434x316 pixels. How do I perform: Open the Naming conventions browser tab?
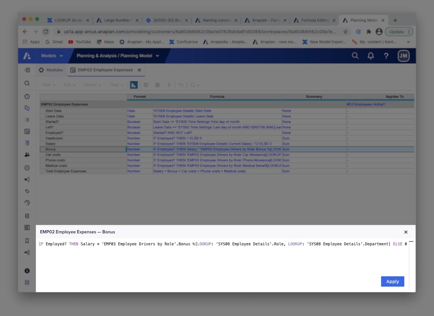click(216, 20)
